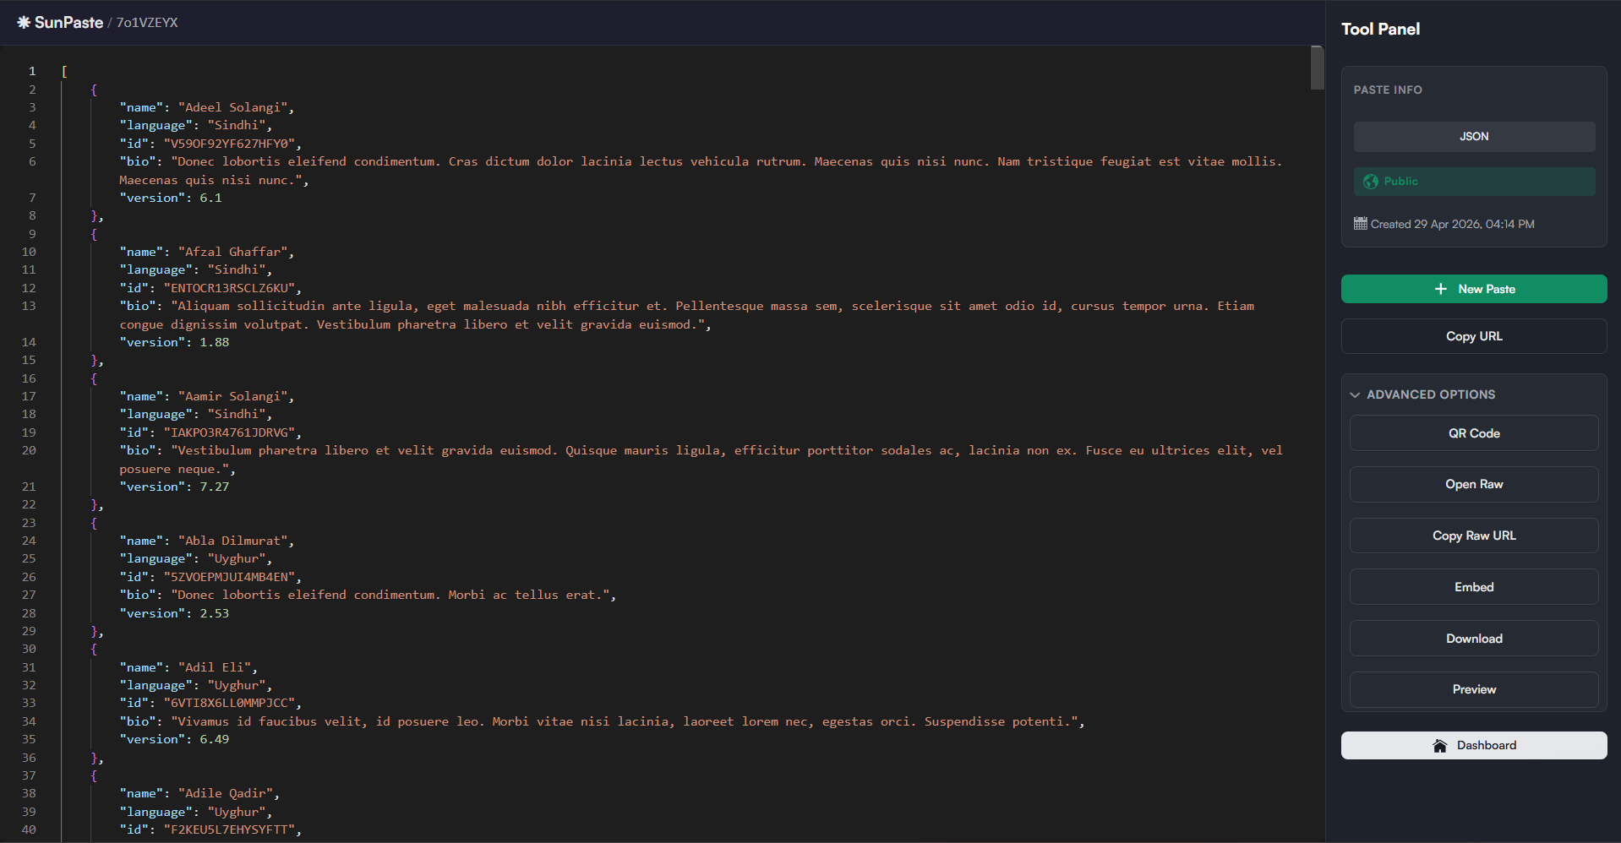Click the Tool Panel heading
1621x843 pixels.
1380,29
